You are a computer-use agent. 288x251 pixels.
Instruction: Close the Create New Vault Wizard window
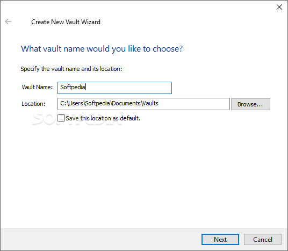279,7
